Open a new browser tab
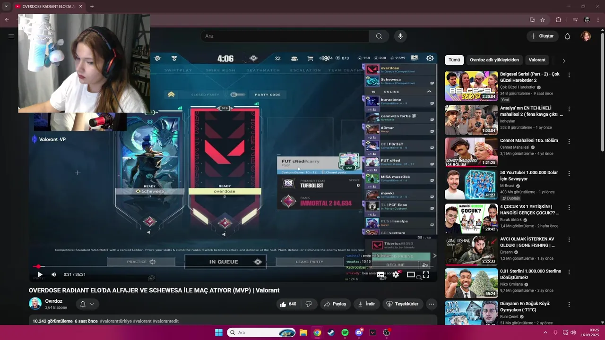The width and height of the screenshot is (605, 340). point(92,6)
